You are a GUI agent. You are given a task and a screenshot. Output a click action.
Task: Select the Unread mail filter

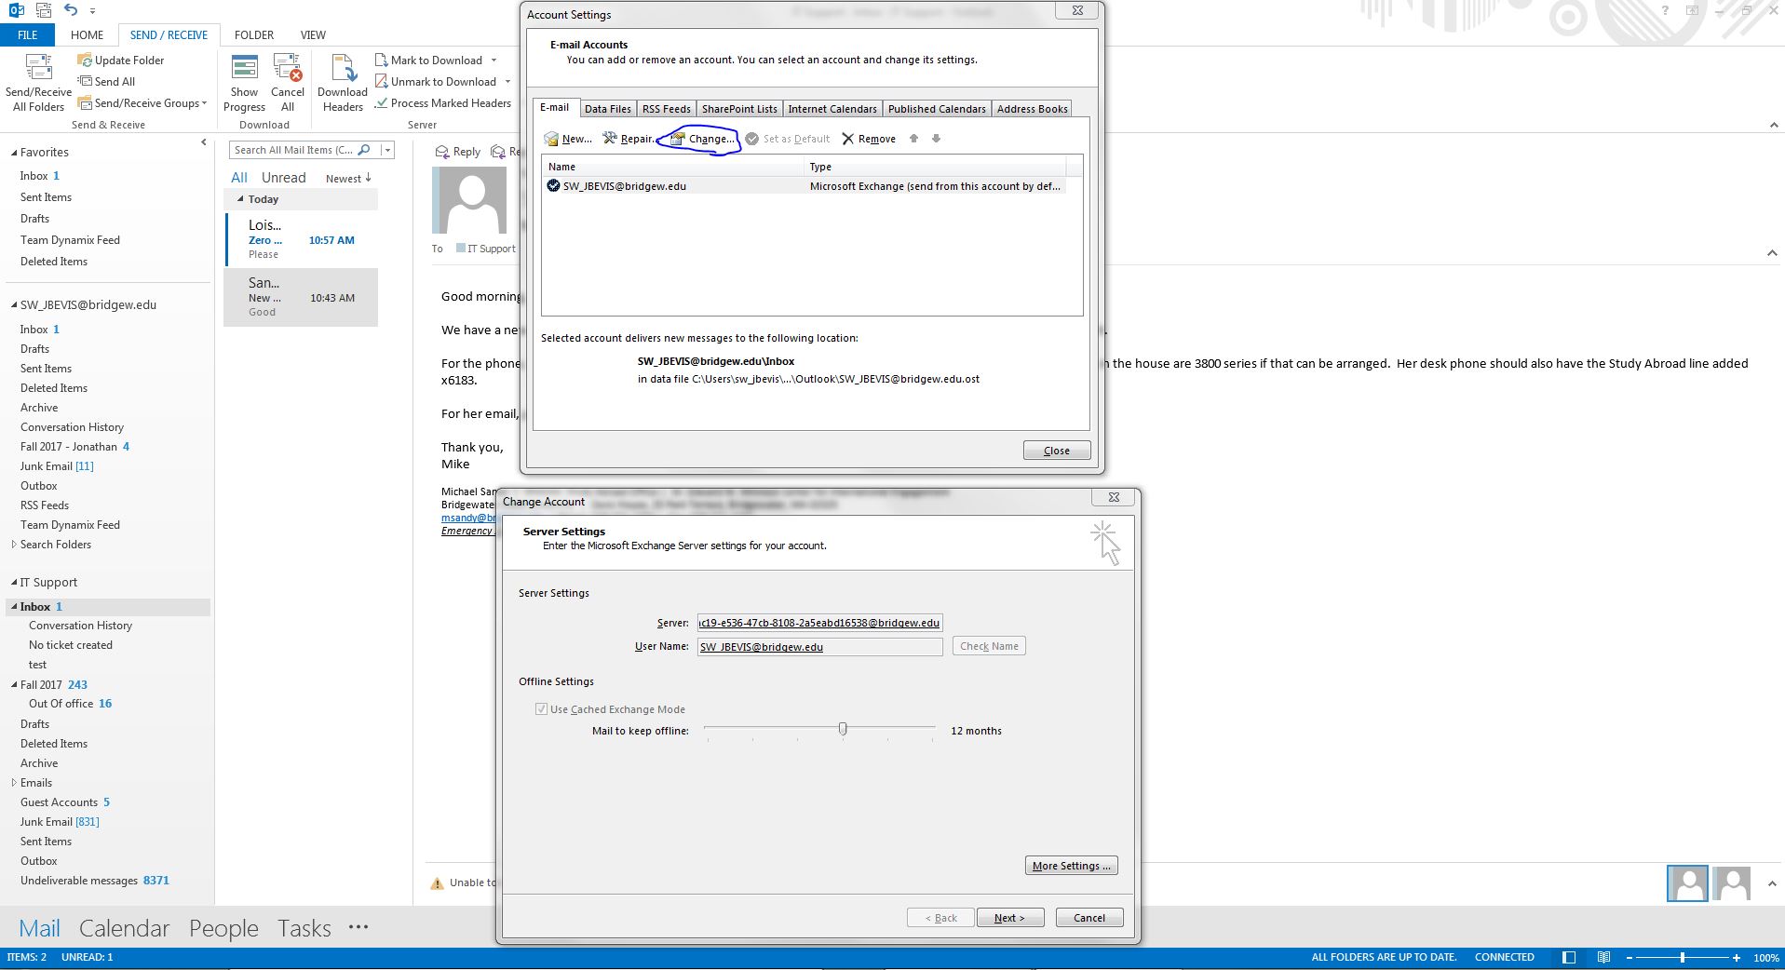click(283, 178)
